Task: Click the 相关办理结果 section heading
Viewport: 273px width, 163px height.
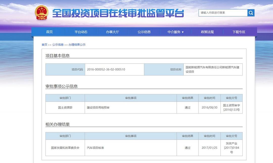Action: click(x=57, y=124)
